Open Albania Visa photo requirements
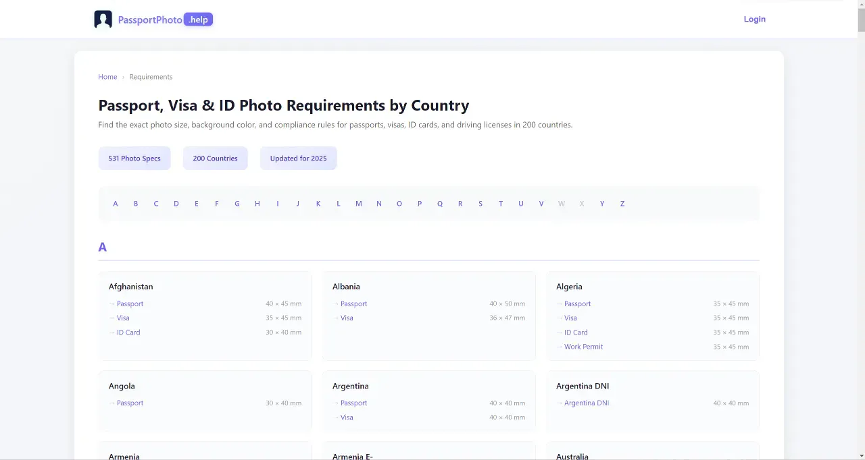The width and height of the screenshot is (865, 460). point(347,318)
